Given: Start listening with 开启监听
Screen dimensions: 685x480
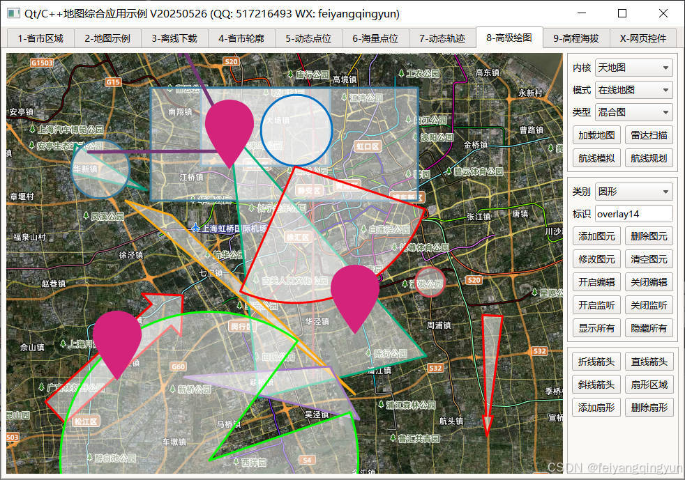Looking at the screenshot, I should pyautogui.click(x=596, y=305).
